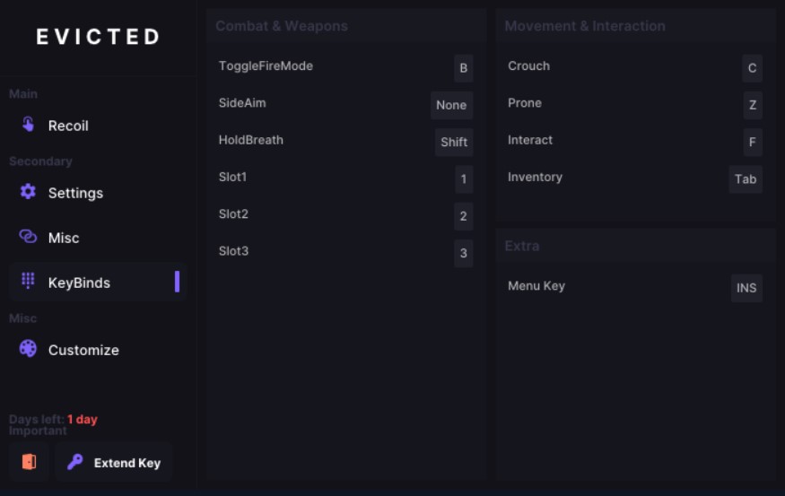
Task: Go to the Customize section
Action: coord(83,350)
